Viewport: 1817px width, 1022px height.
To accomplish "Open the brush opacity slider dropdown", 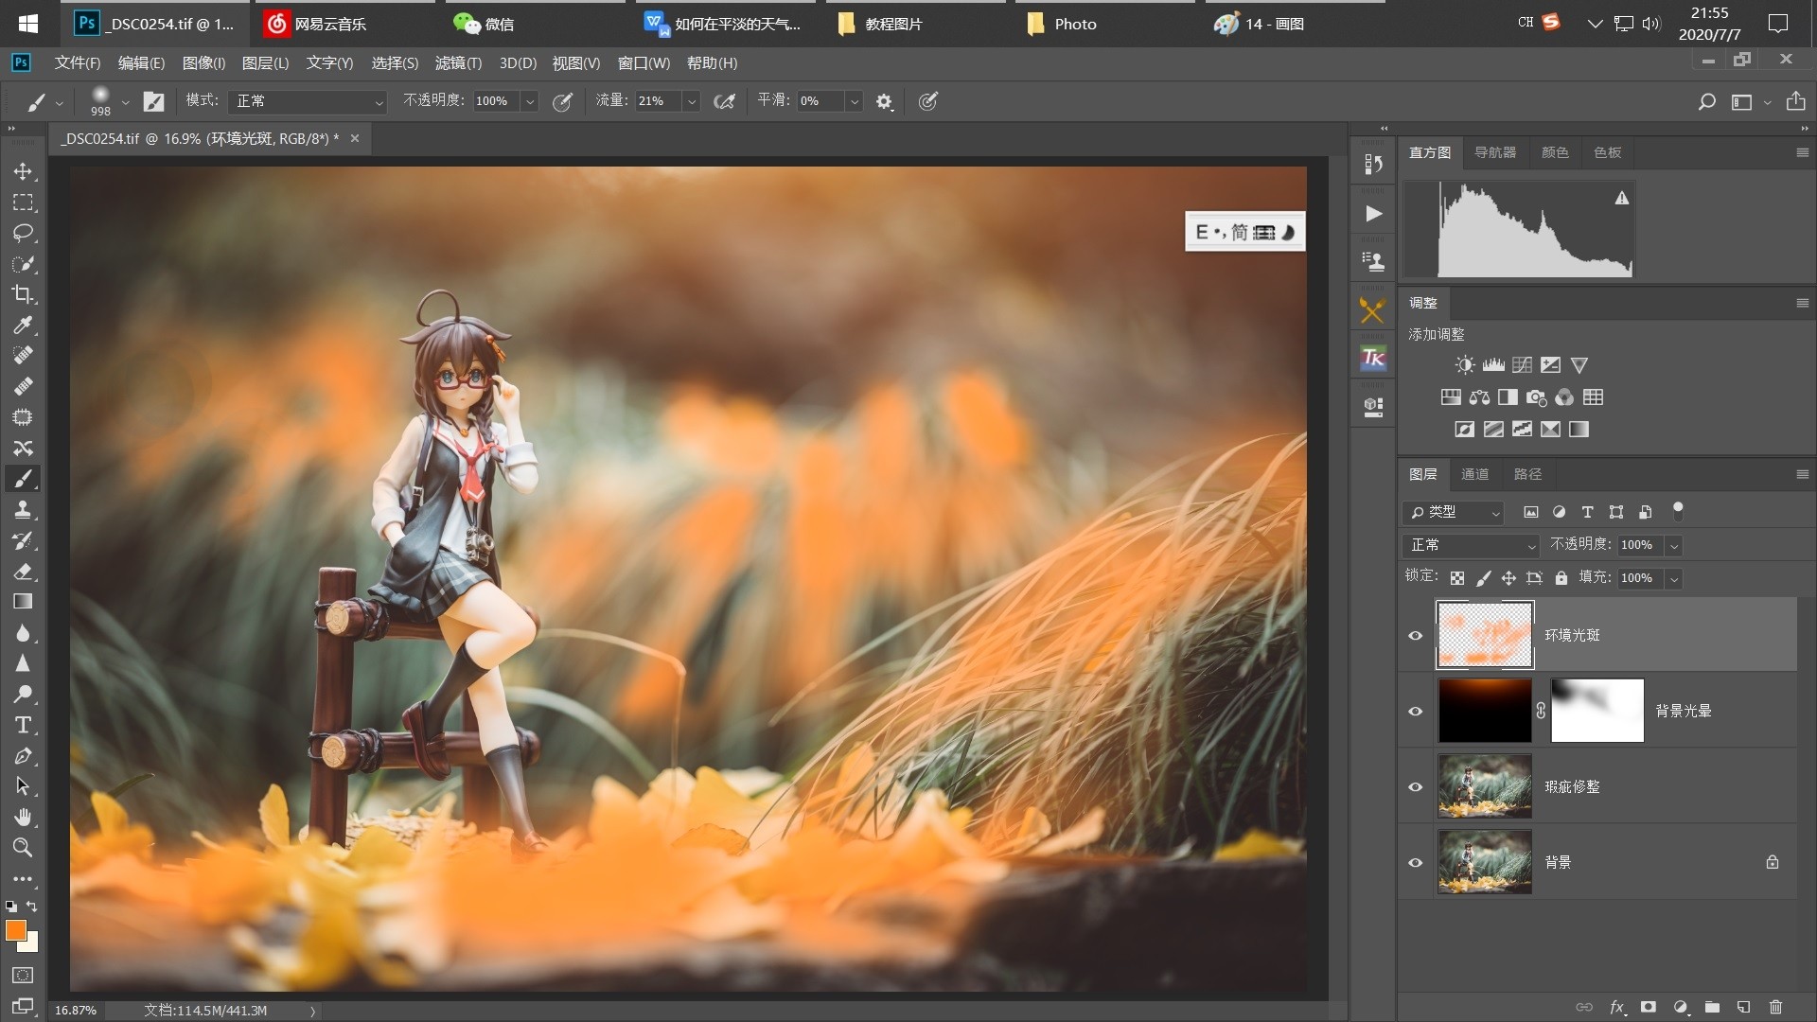I will 530,101.
